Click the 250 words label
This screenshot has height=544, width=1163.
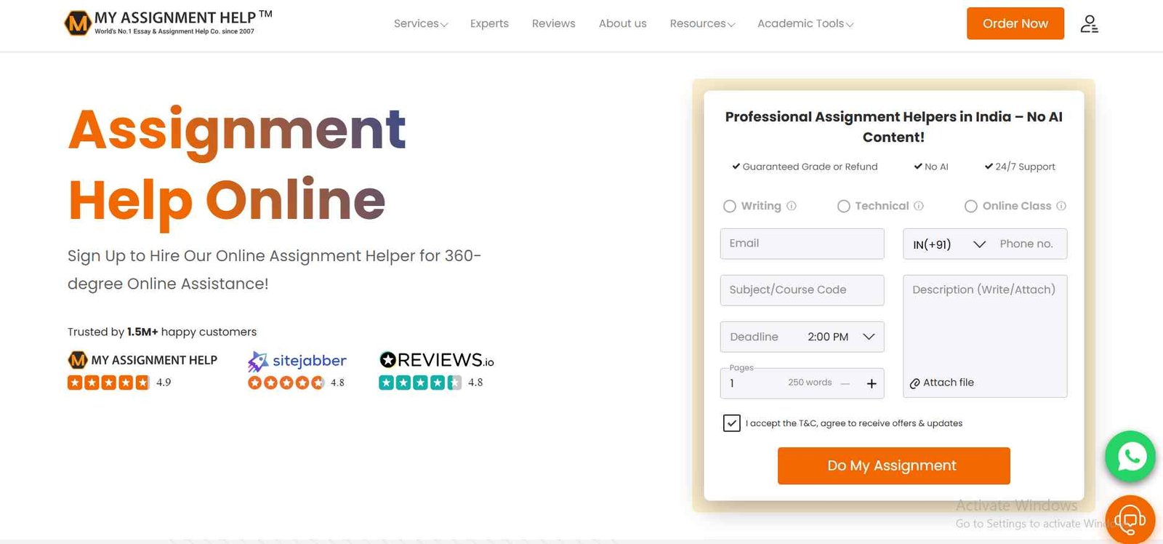pyautogui.click(x=810, y=383)
